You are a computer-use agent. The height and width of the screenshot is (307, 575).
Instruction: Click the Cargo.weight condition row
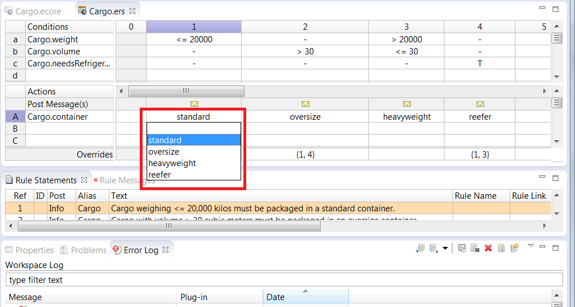point(70,40)
